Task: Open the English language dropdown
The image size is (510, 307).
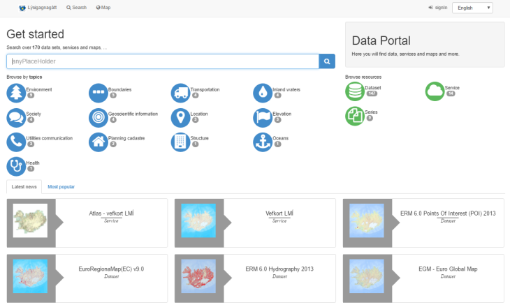Action: click(x=472, y=8)
